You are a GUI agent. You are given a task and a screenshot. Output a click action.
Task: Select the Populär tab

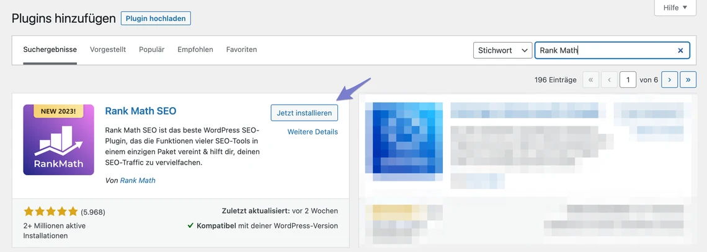pos(151,50)
